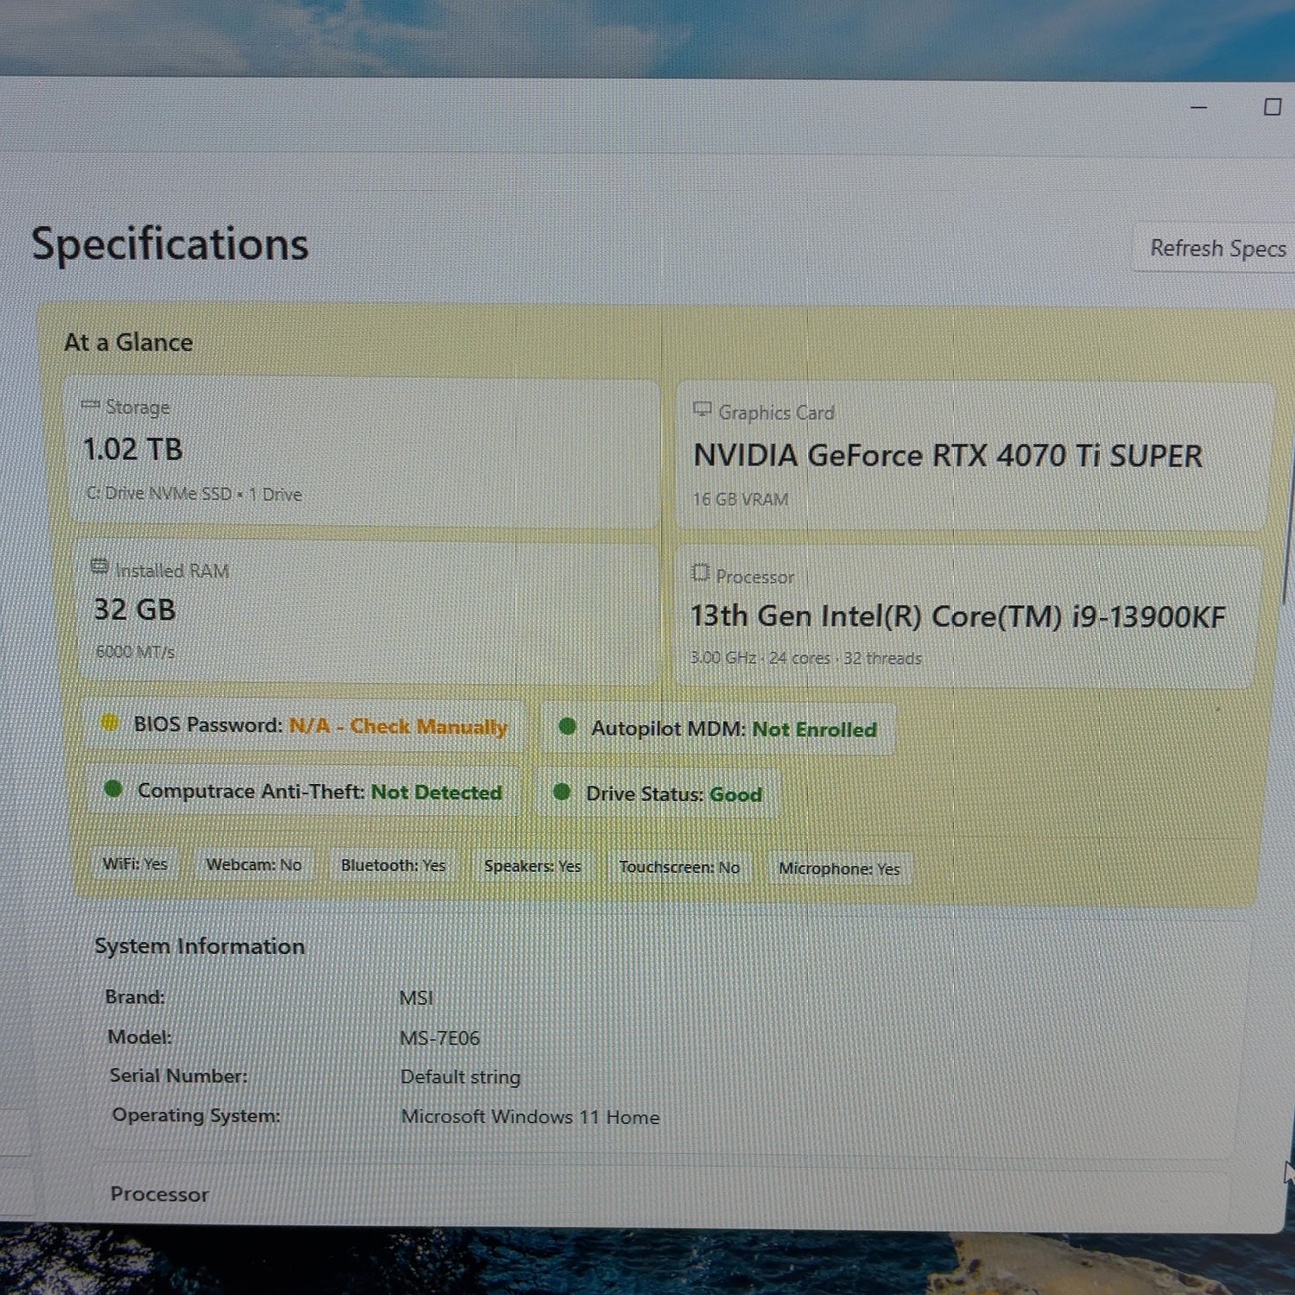Click the System Information heading
Image resolution: width=1295 pixels, height=1295 pixels.
[x=199, y=946]
